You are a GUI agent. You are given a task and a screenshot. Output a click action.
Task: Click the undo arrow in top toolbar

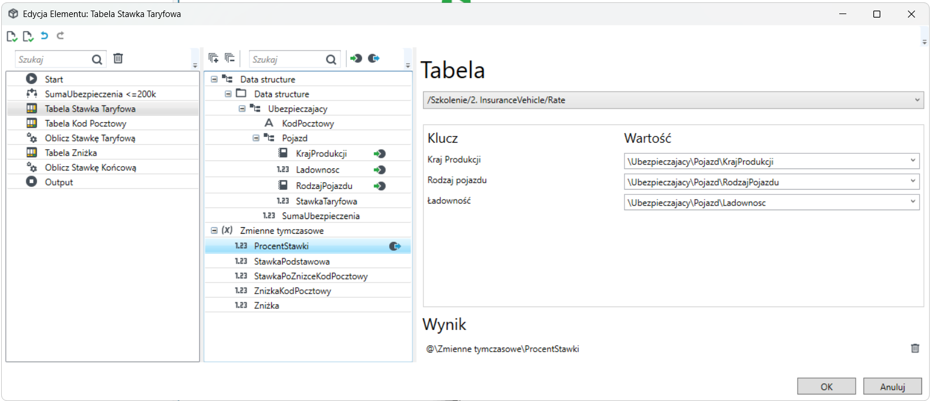coord(44,36)
